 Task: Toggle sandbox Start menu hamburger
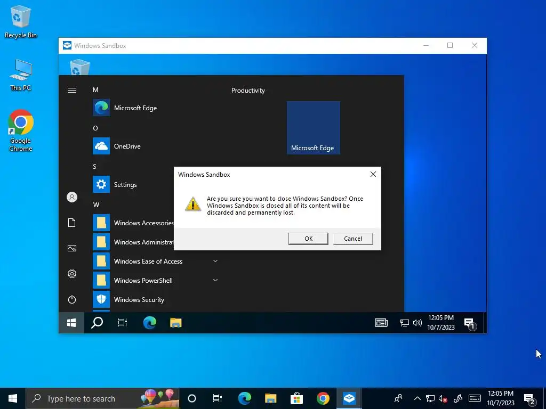[72, 91]
